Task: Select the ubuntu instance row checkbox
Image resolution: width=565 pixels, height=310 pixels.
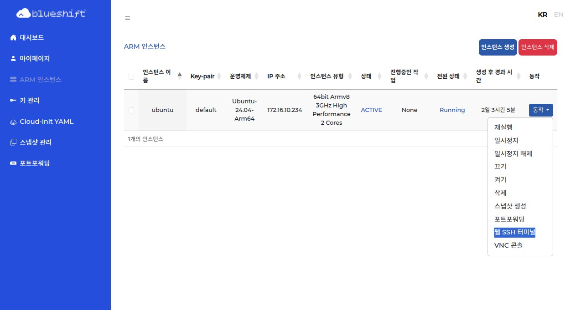Action: click(131, 110)
